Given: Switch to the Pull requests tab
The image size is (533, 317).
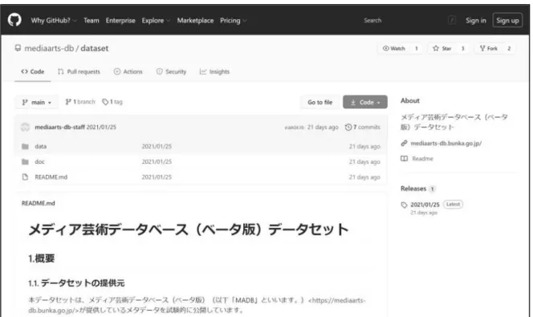Looking at the screenshot, I should 79,71.
